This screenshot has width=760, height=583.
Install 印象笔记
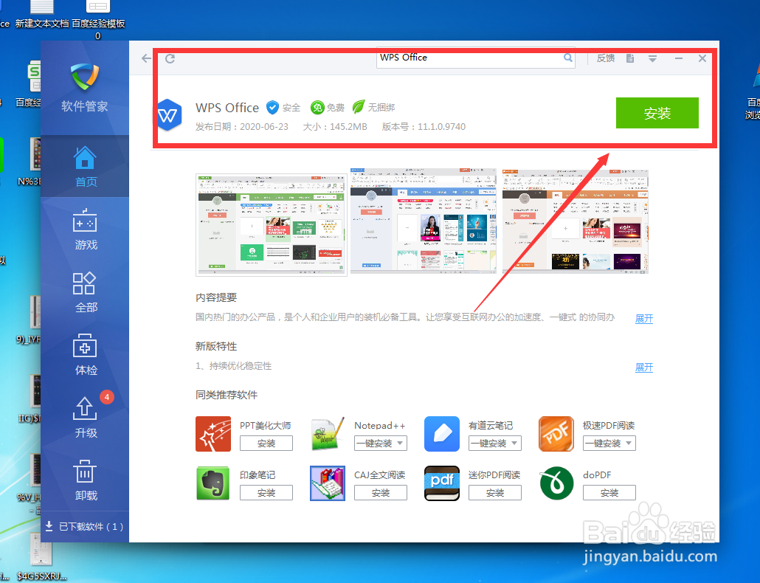pos(266,492)
